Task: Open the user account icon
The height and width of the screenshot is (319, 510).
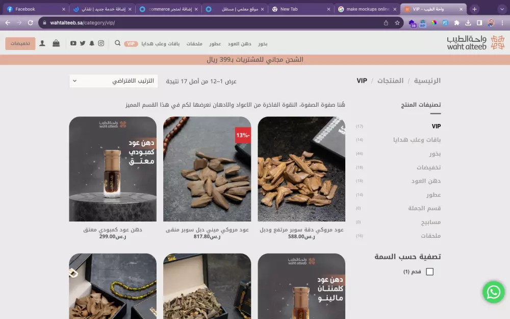Action: [42, 43]
